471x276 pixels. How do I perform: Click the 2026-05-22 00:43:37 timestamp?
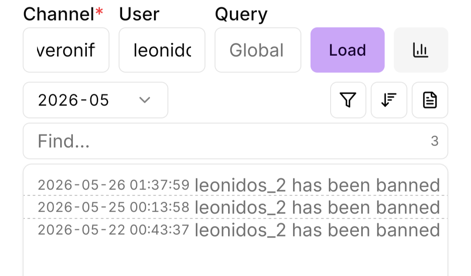(113, 230)
